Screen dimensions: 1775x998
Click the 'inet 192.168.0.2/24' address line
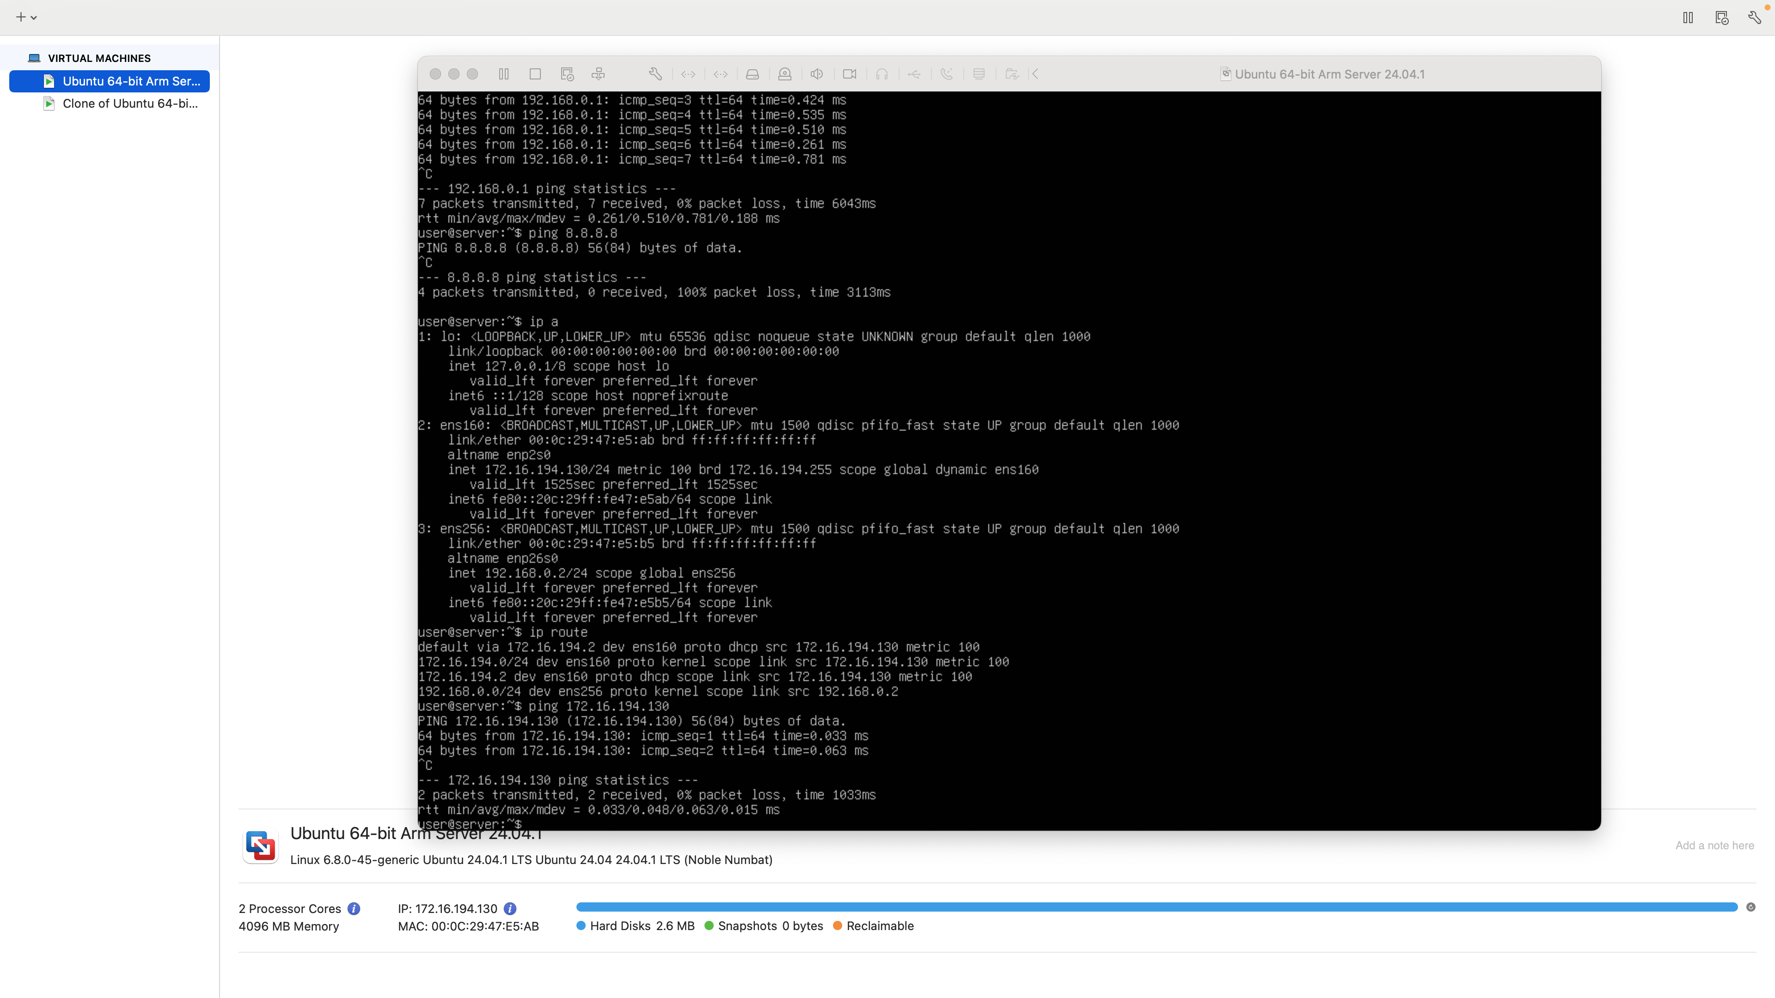(x=591, y=573)
